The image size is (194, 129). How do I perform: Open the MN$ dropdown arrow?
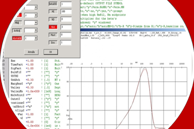point(36,23)
